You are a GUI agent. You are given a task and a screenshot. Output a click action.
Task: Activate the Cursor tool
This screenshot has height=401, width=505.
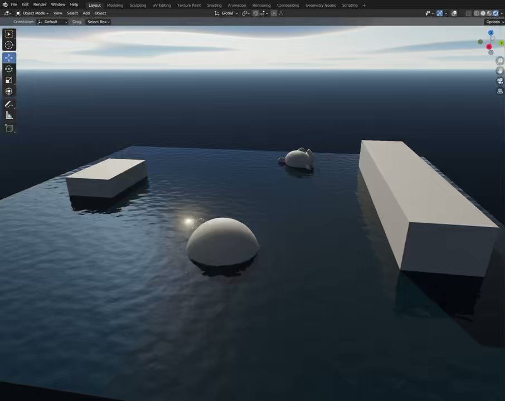click(9, 45)
